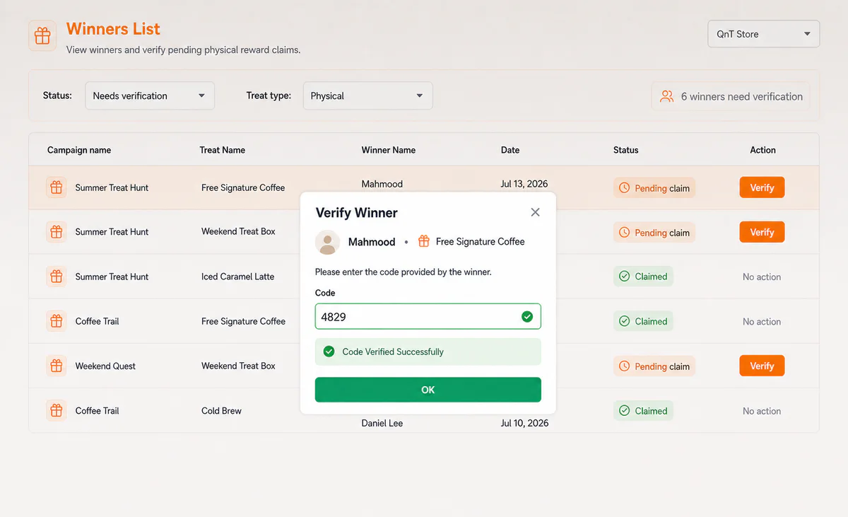Viewport: 848px width, 517px height.
Task: Click Claimed status in Coffee Trail Free Signature Coffee row
Action: click(643, 321)
